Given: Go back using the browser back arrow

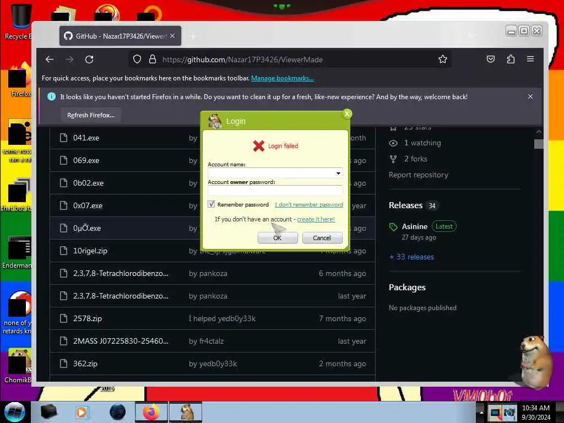Looking at the screenshot, I should 50,59.
